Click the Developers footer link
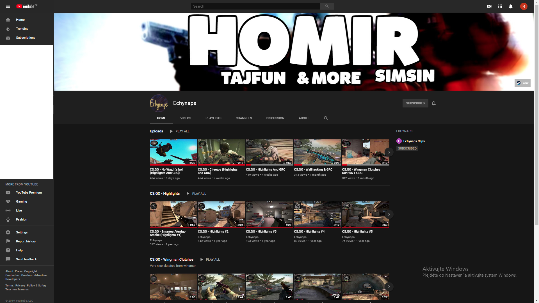The width and height of the screenshot is (539, 303). [13, 279]
